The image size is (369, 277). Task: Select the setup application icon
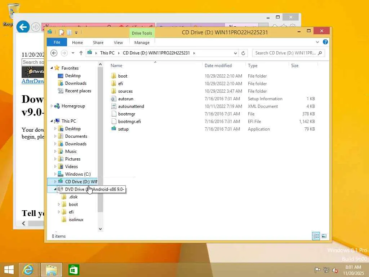point(114,129)
